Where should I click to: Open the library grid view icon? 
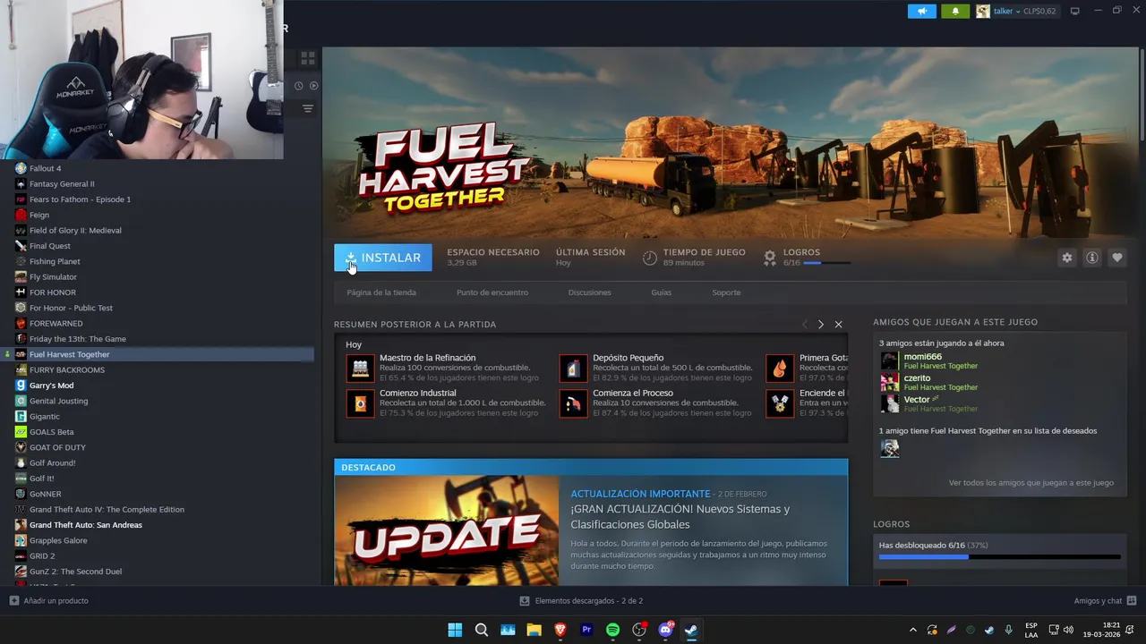point(307,58)
